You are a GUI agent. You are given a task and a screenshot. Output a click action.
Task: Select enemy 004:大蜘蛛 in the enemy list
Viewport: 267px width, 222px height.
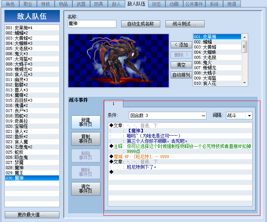point(217,52)
